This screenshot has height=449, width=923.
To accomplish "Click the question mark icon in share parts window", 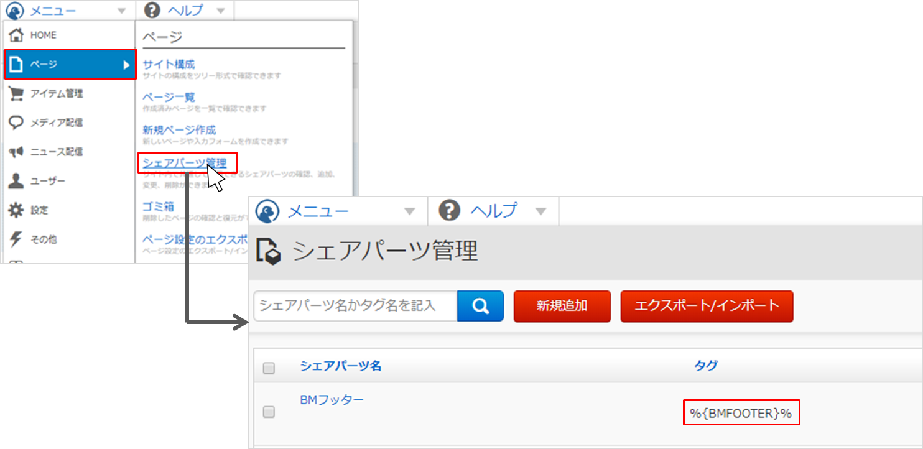I will tap(450, 211).
